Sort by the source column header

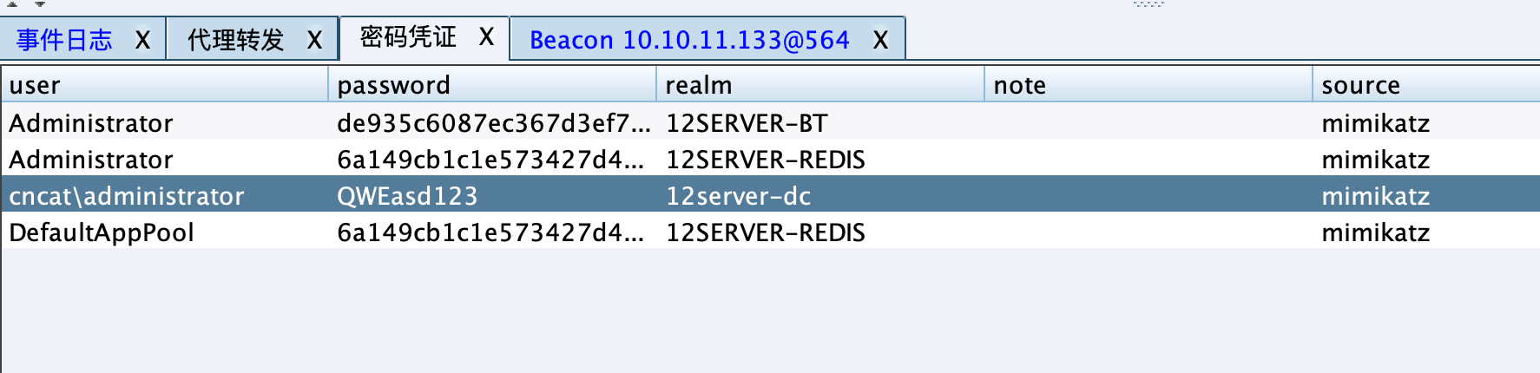(1425, 85)
